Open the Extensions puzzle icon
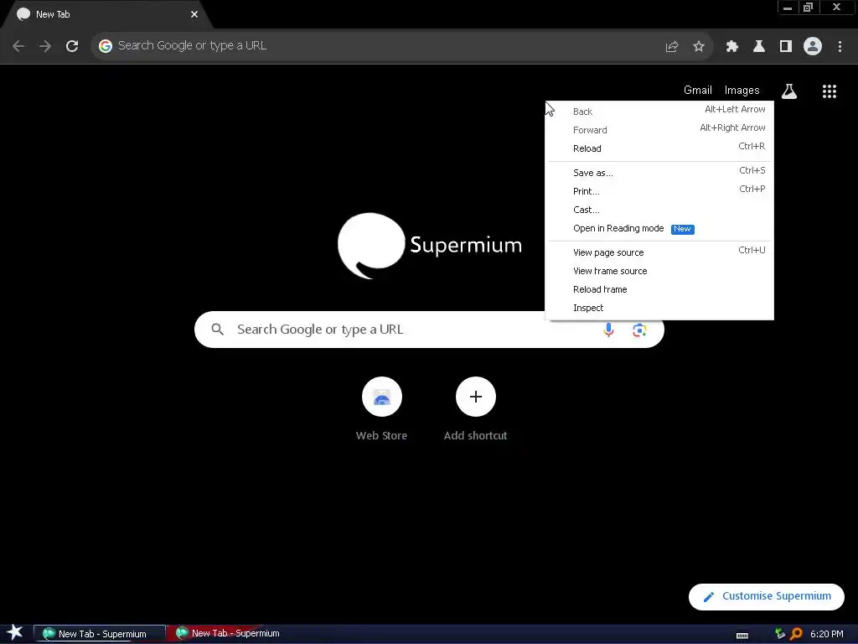 coord(732,46)
